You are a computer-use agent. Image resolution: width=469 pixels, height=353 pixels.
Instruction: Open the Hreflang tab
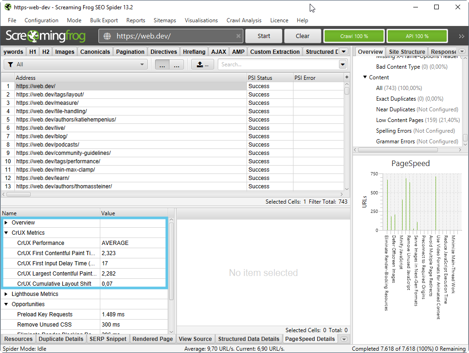[194, 51]
